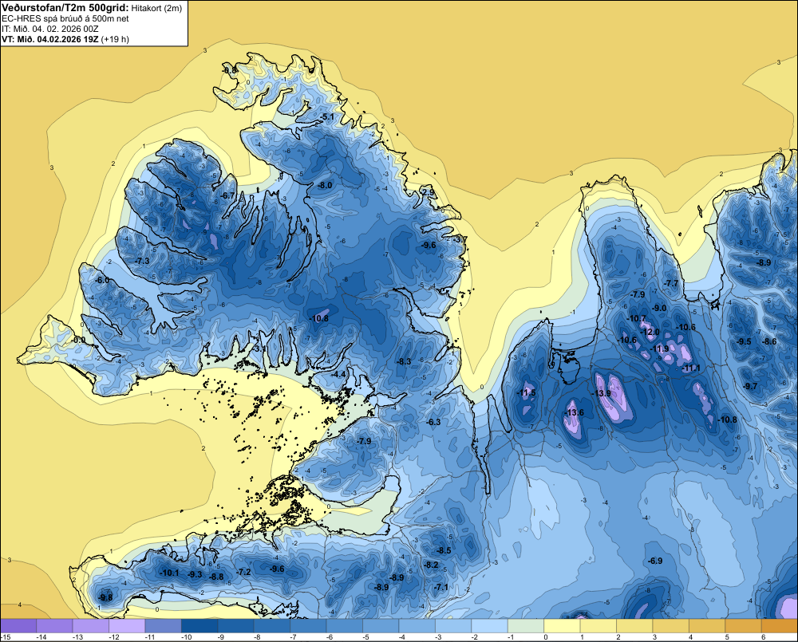Select the purple legend swatch between -15 and -14
The image size is (798, 642).
pyautogui.click(x=18, y=626)
